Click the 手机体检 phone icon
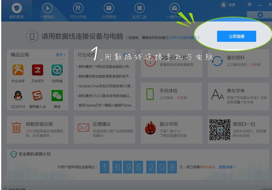 tap(150, 94)
